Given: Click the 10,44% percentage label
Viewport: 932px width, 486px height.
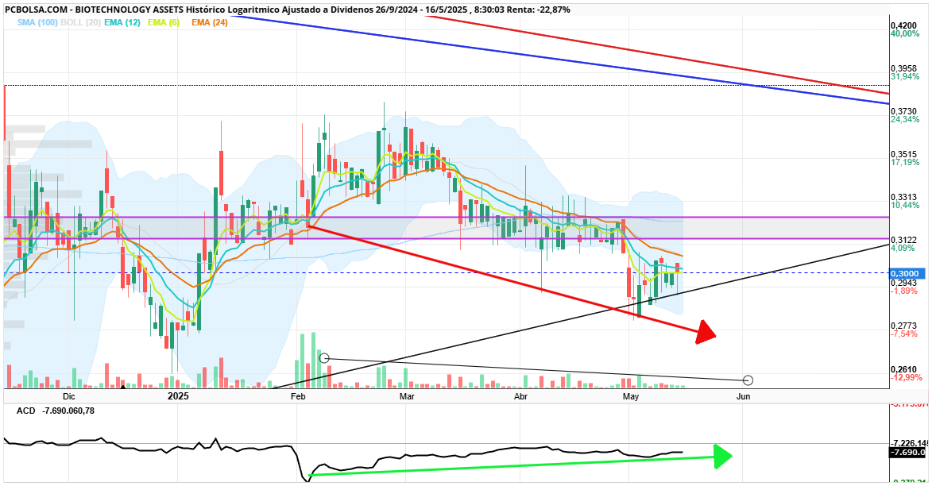Looking at the screenshot, I should [x=905, y=205].
